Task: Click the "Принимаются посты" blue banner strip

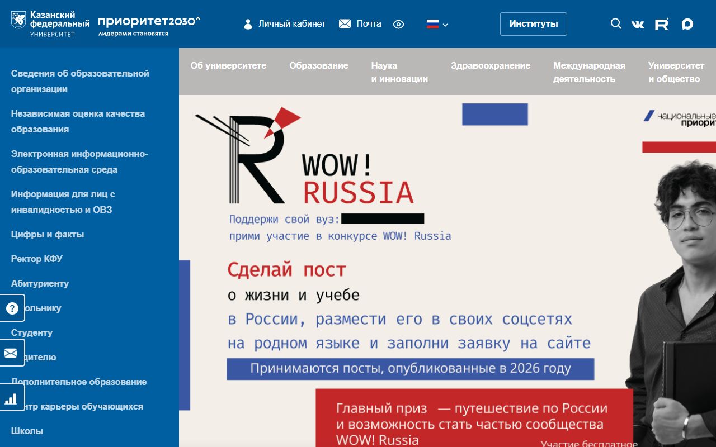Action: coord(411,369)
